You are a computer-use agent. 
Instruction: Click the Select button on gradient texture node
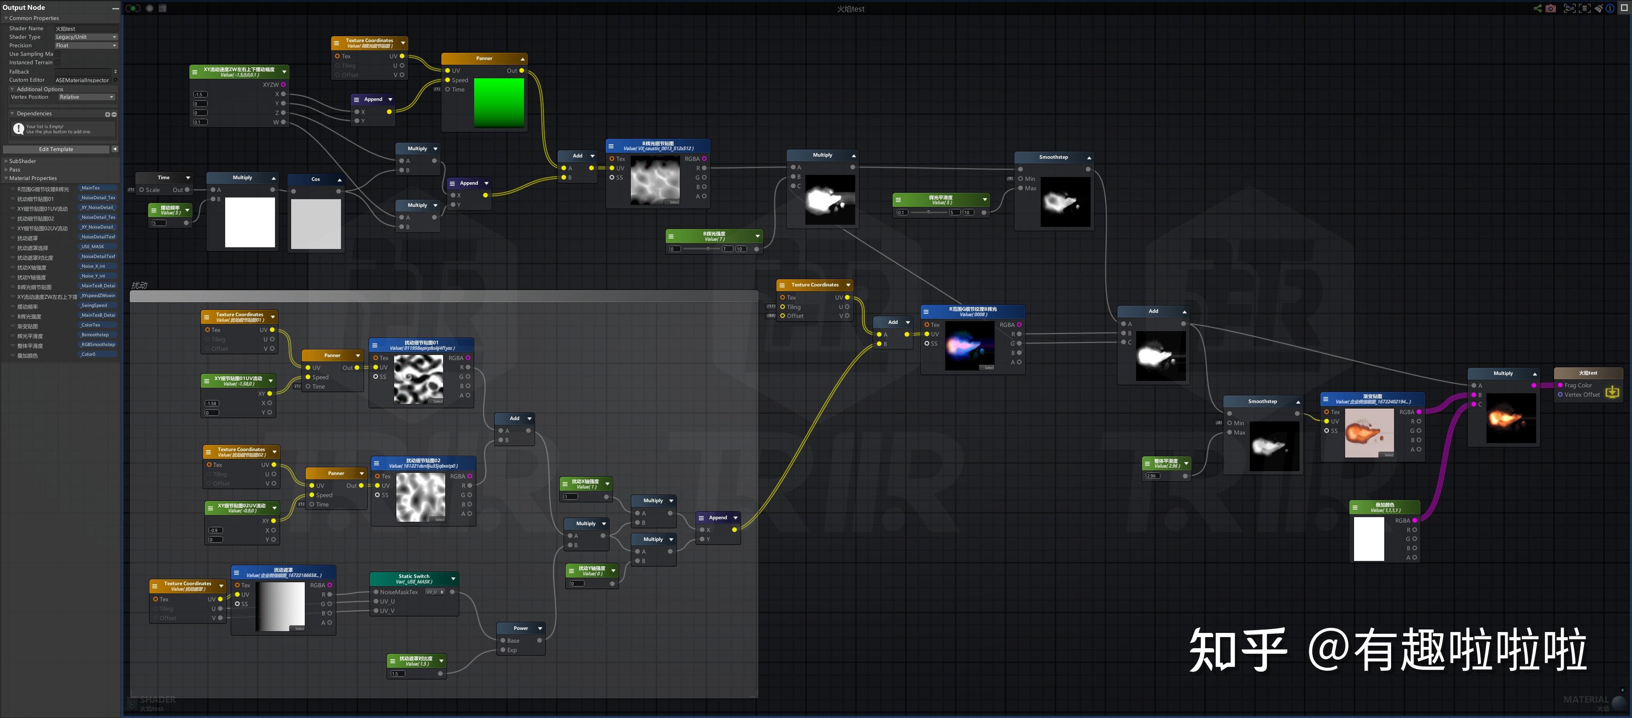click(x=1388, y=455)
